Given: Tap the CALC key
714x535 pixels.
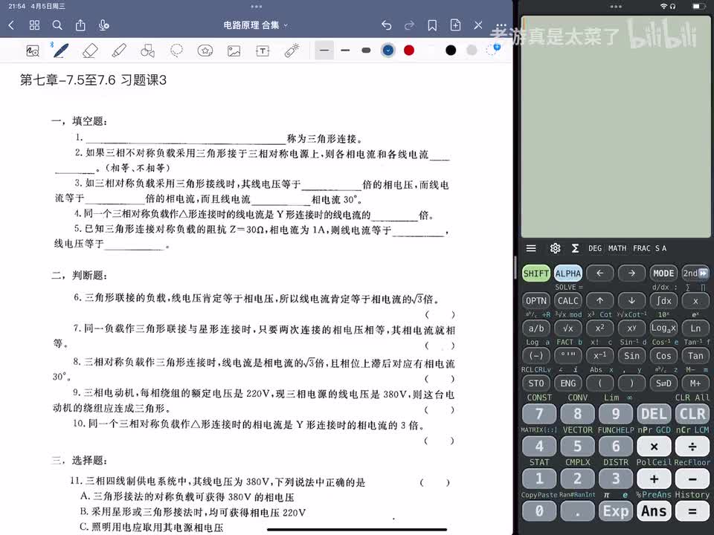Looking at the screenshot, I should (567, 300).
